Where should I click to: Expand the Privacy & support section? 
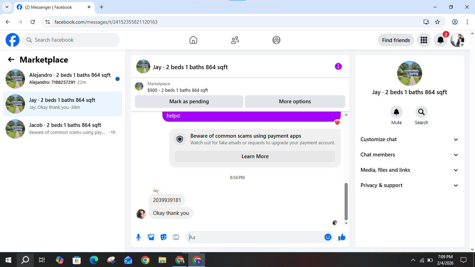click(410, 185)
